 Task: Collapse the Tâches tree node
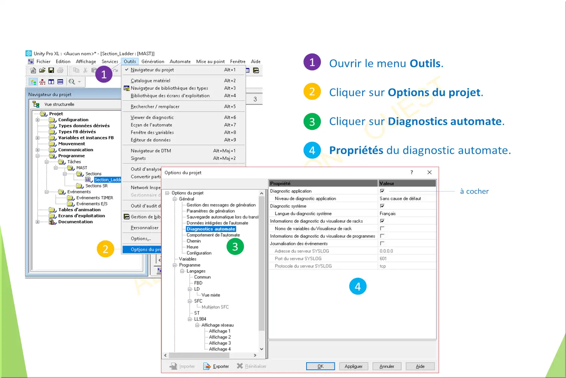coord(47,162)
